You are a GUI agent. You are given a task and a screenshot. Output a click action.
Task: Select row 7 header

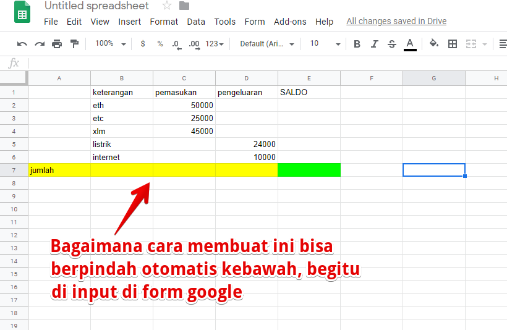point(14,171)
